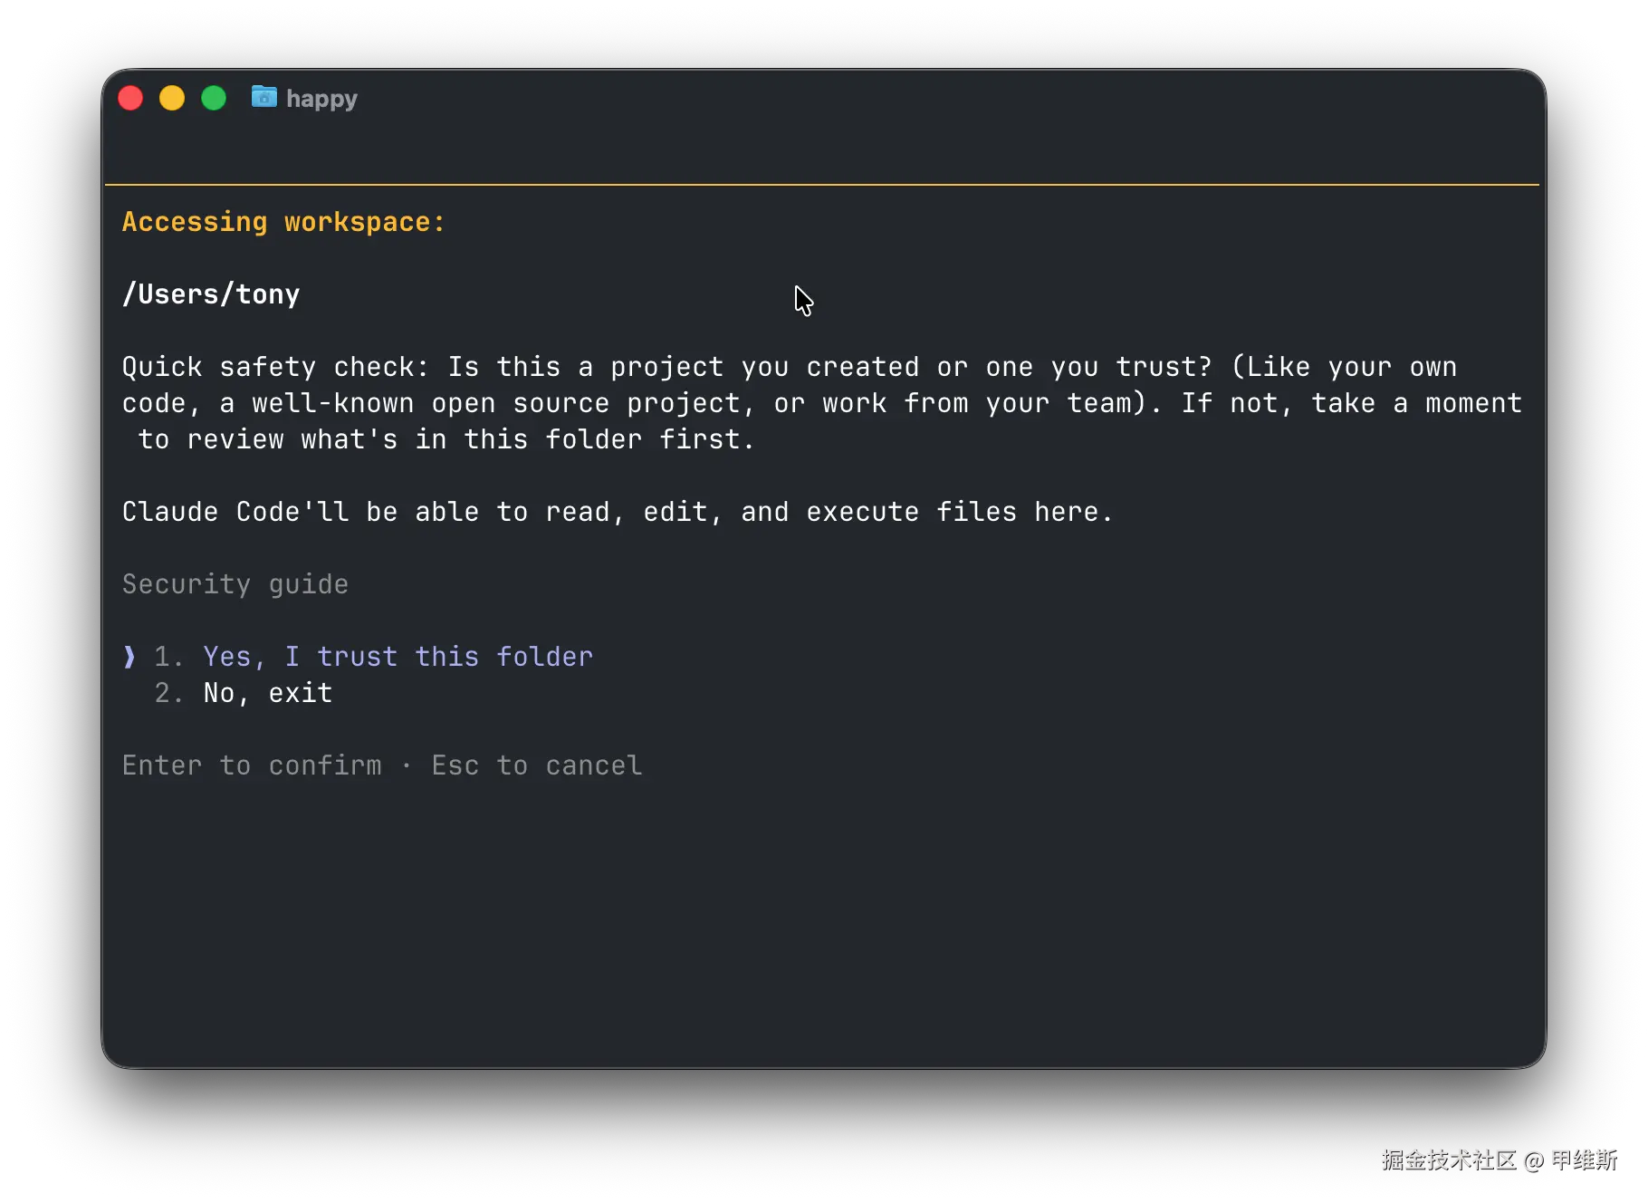Click the green maximize window button

coord(214,98)
